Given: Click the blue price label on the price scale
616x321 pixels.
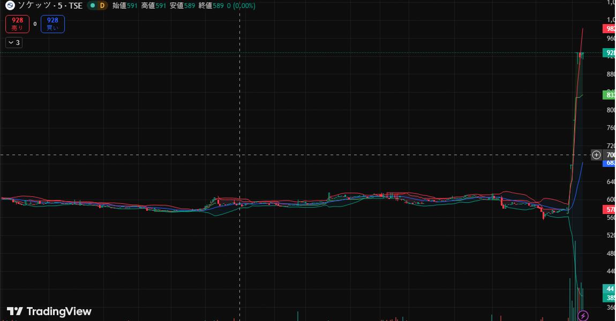Looking at the screenshot, I should click(x=610, y=163).
